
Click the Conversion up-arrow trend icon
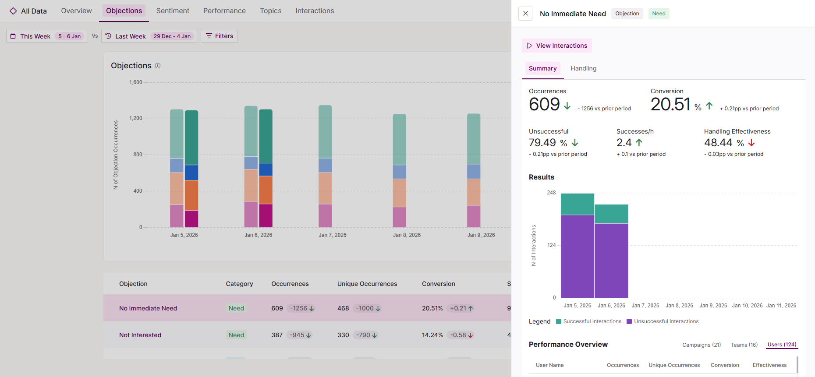tap(709, 106)
